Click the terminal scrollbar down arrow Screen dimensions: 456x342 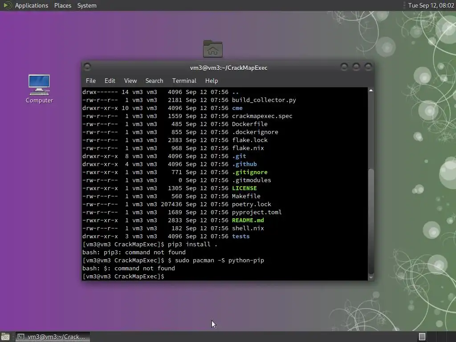pos(371,278)
